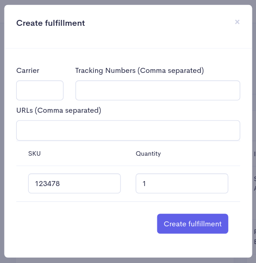The height and width of the screenshot is (263, 256).
Task: Dismiss dialog via dimmed backdrop at the bottom
Action: (128, 260)
